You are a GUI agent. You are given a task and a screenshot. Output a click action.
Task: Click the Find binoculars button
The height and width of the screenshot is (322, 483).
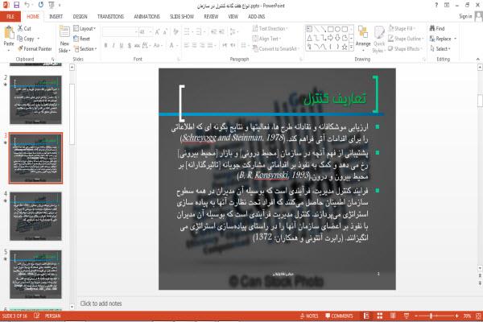pos(437,28)
